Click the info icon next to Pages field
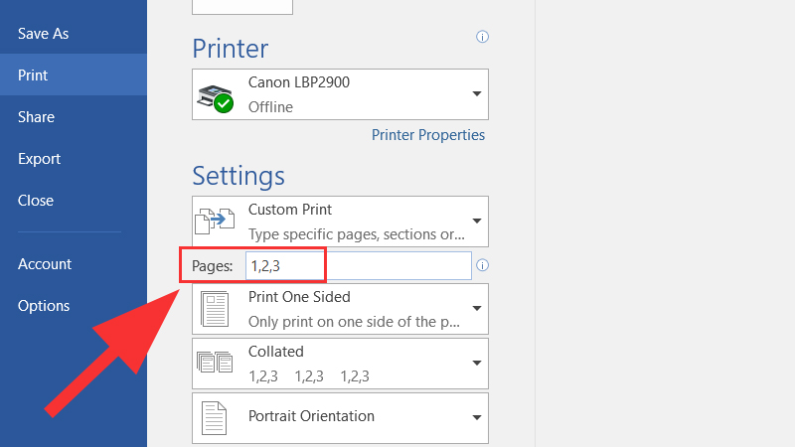 coord(483,266)
